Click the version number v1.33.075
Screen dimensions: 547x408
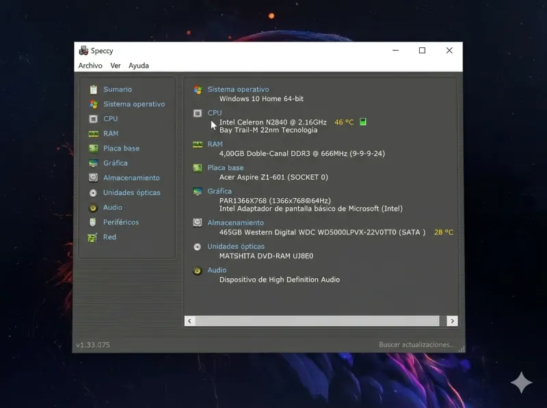click(x=93, y=345)
